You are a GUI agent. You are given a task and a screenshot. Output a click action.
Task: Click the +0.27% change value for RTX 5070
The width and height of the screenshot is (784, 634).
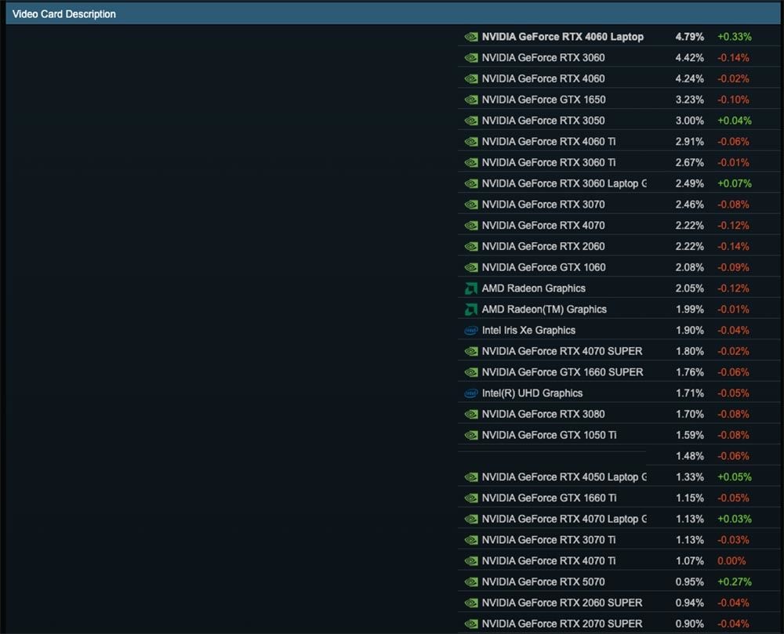pos(734,582)
